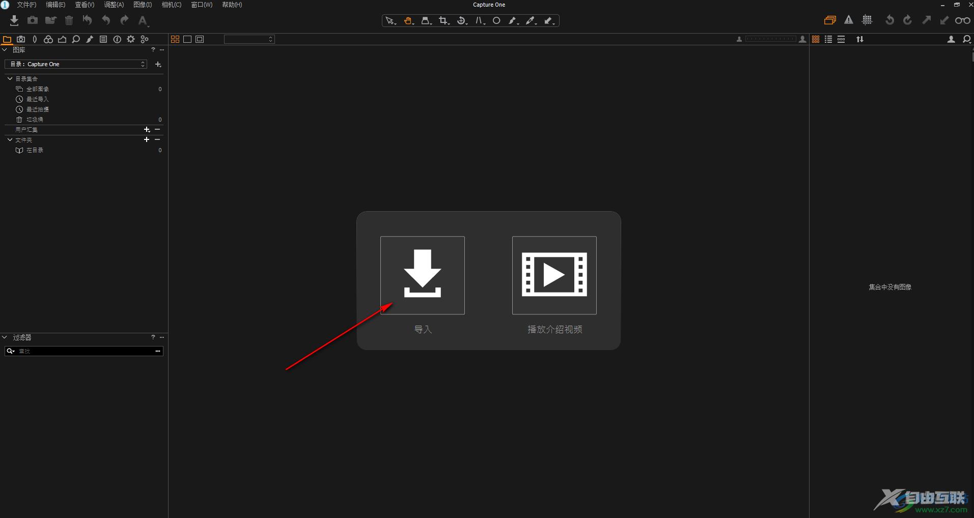
Task: Click the proofing glasses icon
Action: click(x=962, y=20)
